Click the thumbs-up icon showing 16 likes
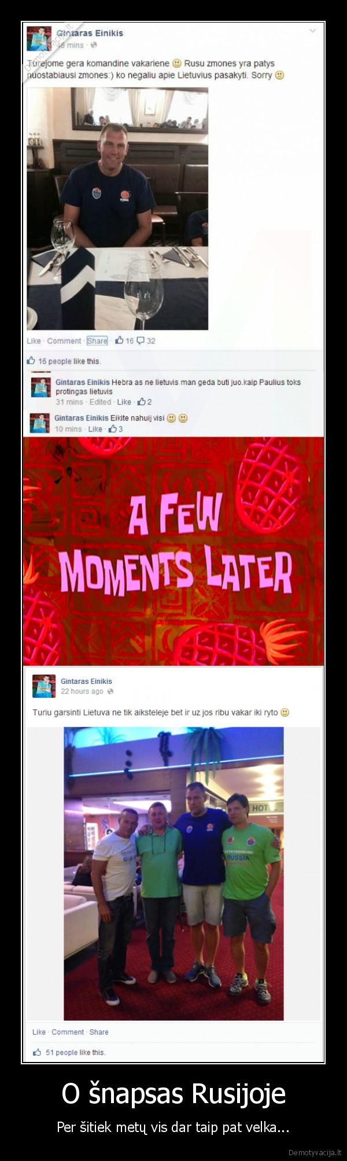Screen dimensions: 347x1161 pos(119,340)
